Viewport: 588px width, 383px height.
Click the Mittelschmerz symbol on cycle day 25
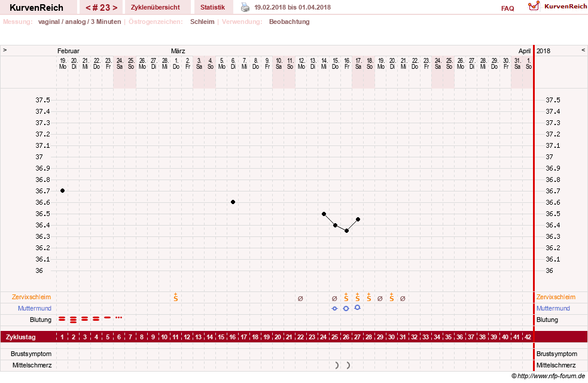coord(337,366)
